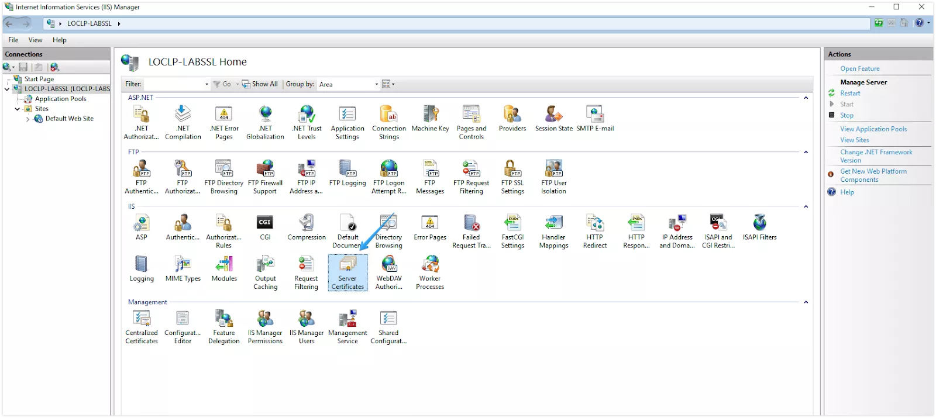Open the FTP Logging feature
The width and height of the screenshot is (936, 418).
click(347, 173)
